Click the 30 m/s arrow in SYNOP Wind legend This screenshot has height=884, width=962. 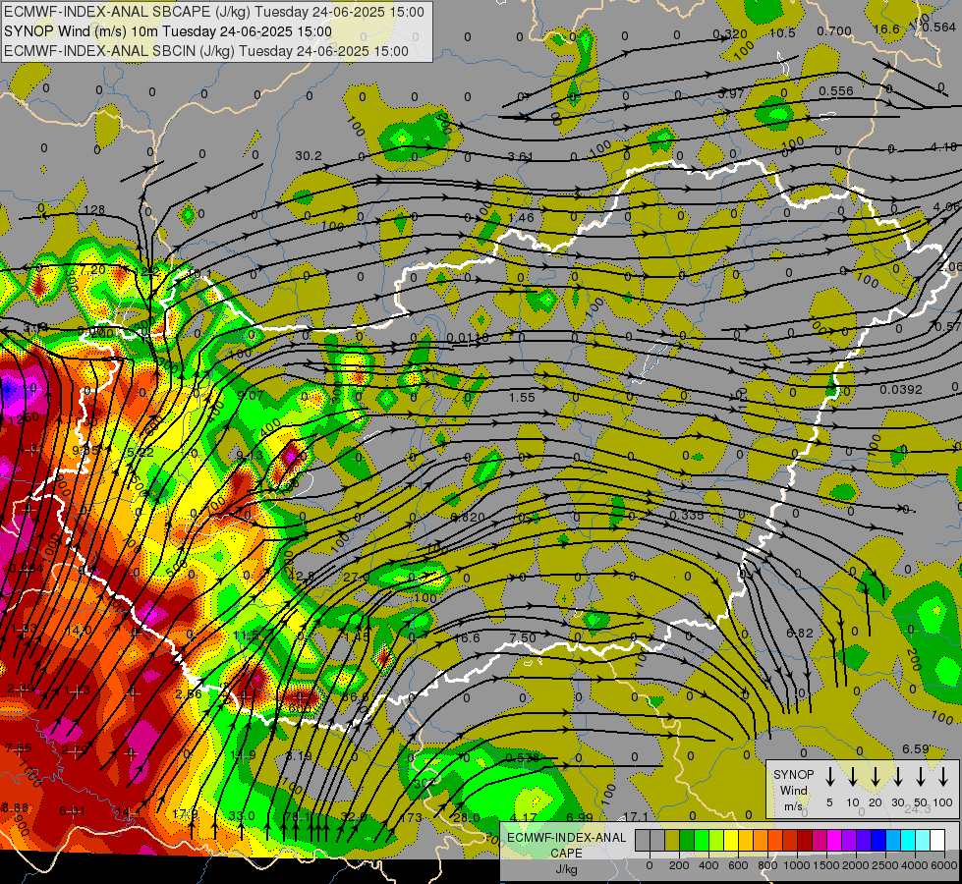coord(898,777)
